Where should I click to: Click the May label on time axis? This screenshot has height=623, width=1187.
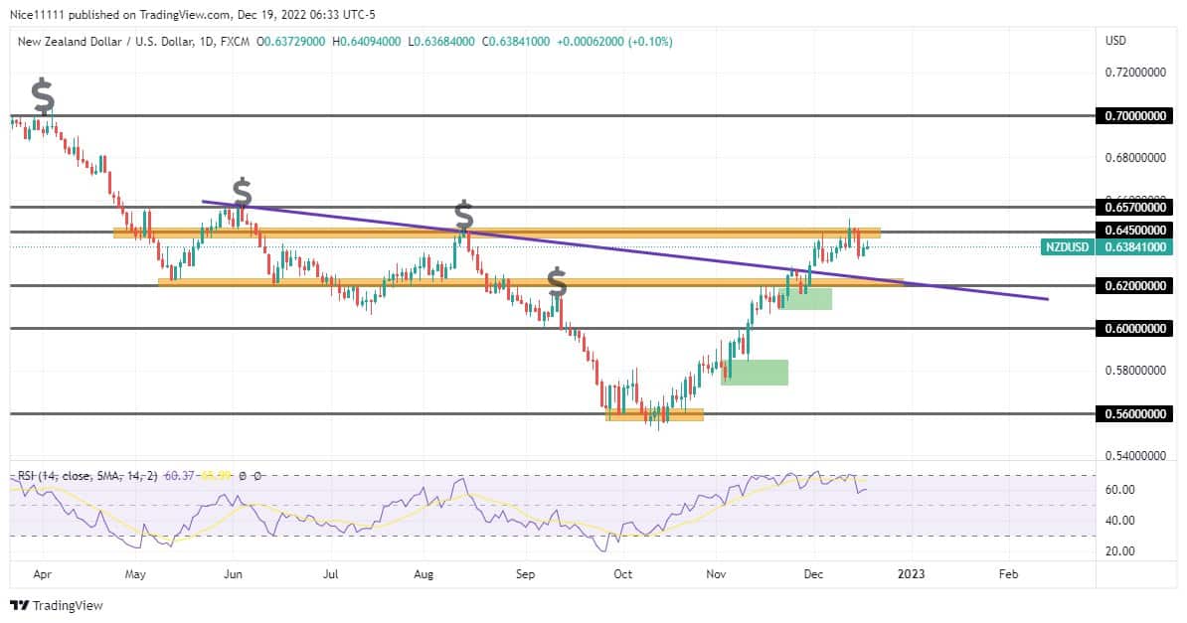point(135,574)
